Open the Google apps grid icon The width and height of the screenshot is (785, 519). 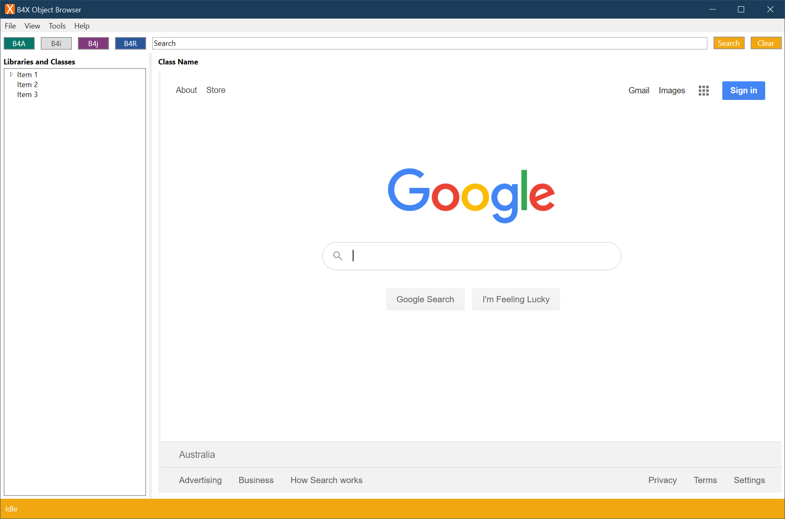(x=704, y=90)
